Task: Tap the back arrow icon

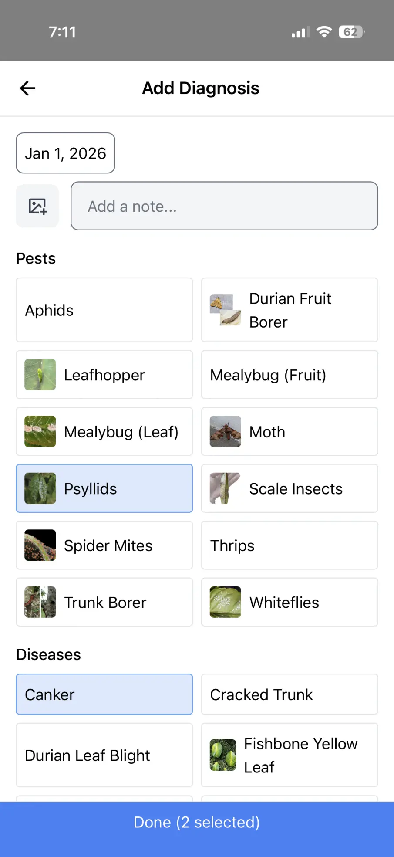Action: click(x=27, y=88)
